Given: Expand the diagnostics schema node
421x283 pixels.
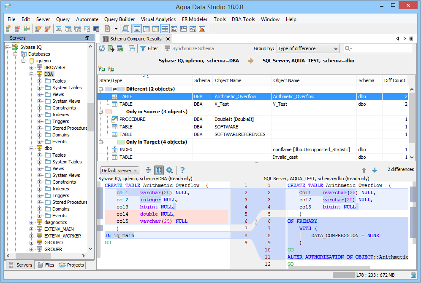Looking at the screenshot, I should point(31,222).
